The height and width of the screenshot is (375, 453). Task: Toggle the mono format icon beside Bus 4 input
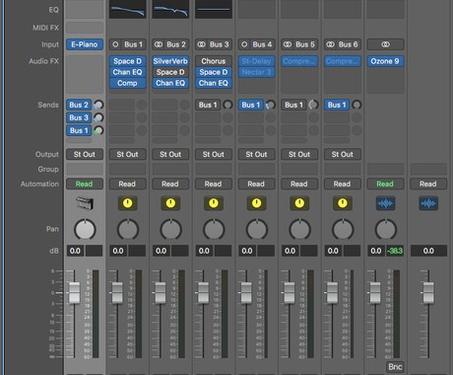point(244,44)
